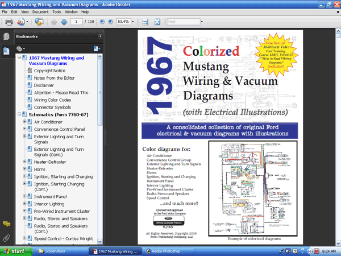Click the scrolling pages view icon
This screenshot has width=341, height=256.
coord(145,22)
